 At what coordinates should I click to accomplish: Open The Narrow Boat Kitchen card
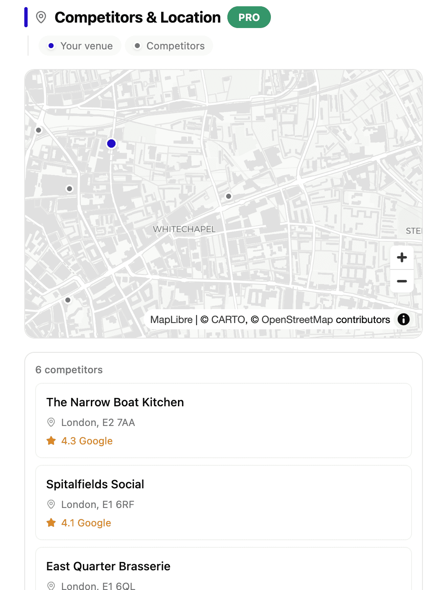[x=224, y=421]
